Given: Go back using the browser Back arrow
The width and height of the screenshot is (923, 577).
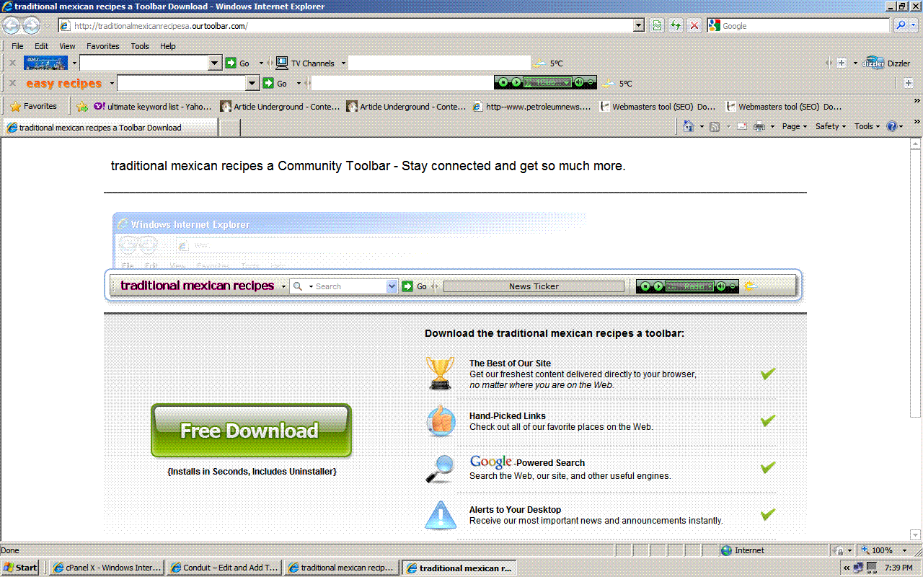Looking at the screenshot, I should point(12,26).
